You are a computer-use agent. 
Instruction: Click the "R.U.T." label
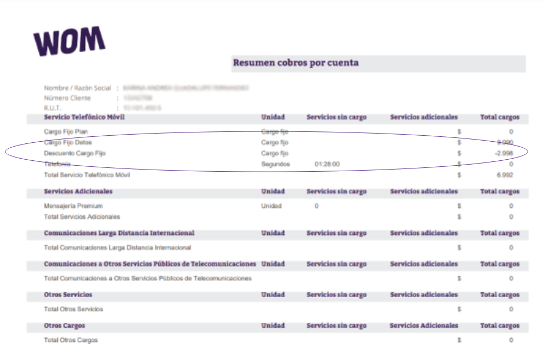click(53, 108)
